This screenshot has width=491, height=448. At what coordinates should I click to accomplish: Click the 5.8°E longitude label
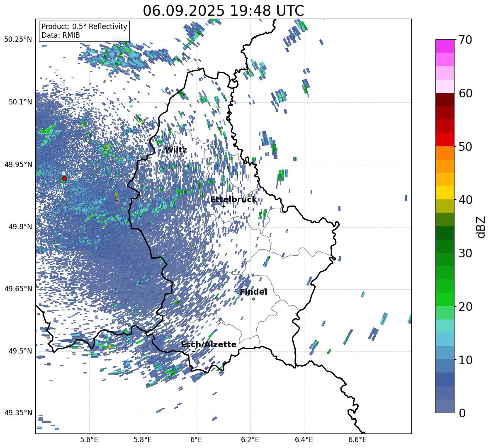point(143,440)
